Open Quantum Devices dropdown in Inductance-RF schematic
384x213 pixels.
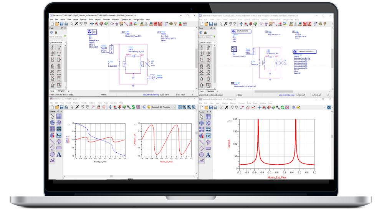pyautogui.click(x=207, y=43)
